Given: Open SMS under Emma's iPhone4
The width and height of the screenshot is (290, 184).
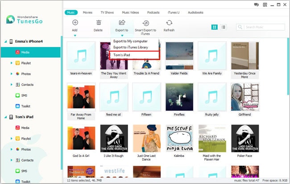Looking at the screenshot, I should coord(24,96).
